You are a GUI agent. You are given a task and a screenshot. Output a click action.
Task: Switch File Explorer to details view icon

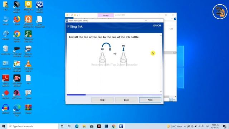tap(171, 100)
